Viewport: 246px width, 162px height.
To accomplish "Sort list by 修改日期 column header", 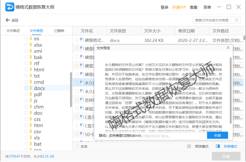I will [x=187, y=31].
